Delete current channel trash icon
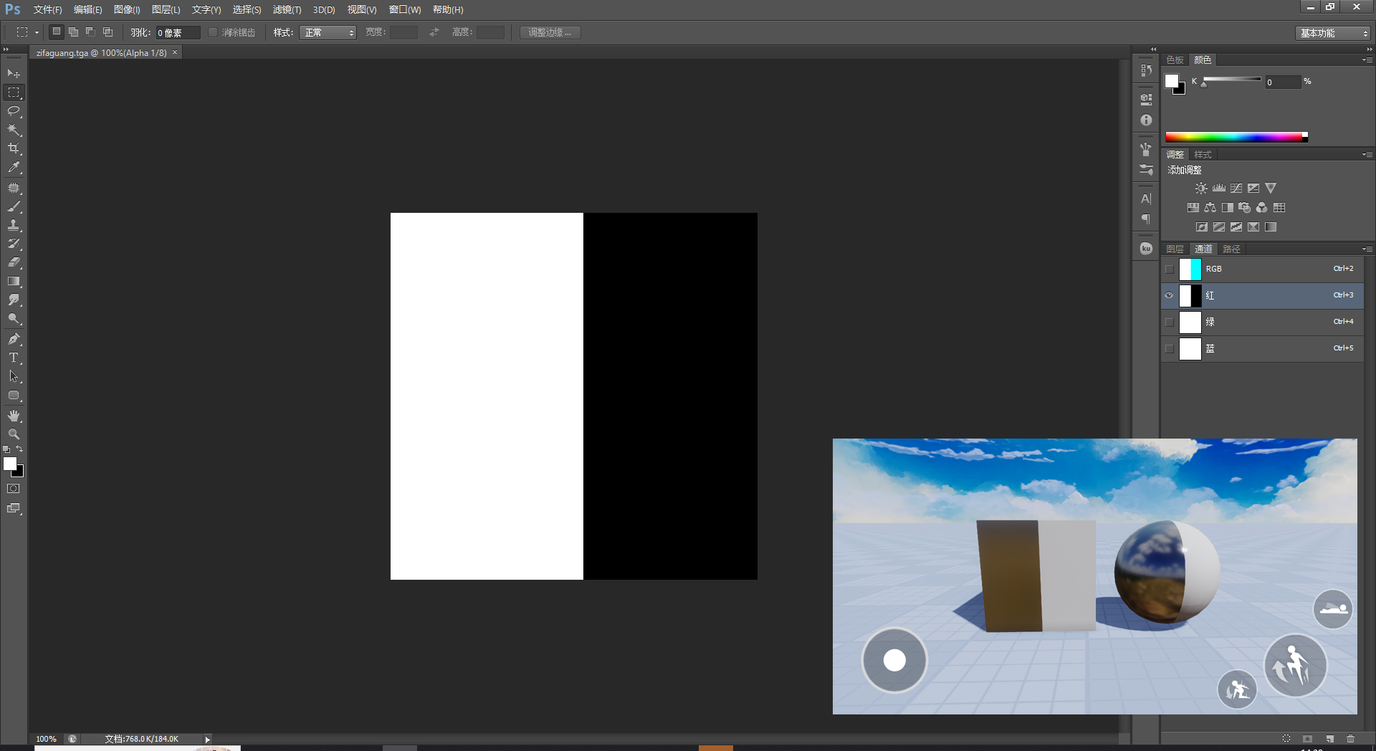The image size is (1376, 751). click(1351, 739)
